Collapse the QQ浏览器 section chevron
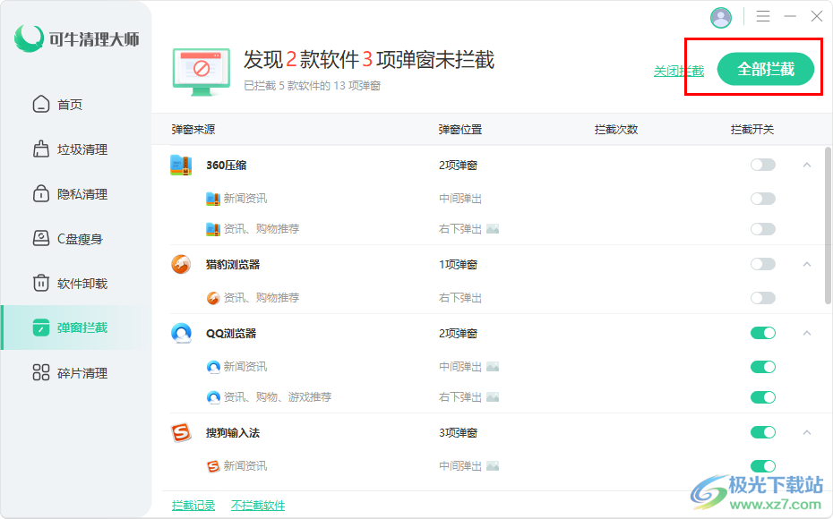833x519 pixels. [x=806, y=333]
